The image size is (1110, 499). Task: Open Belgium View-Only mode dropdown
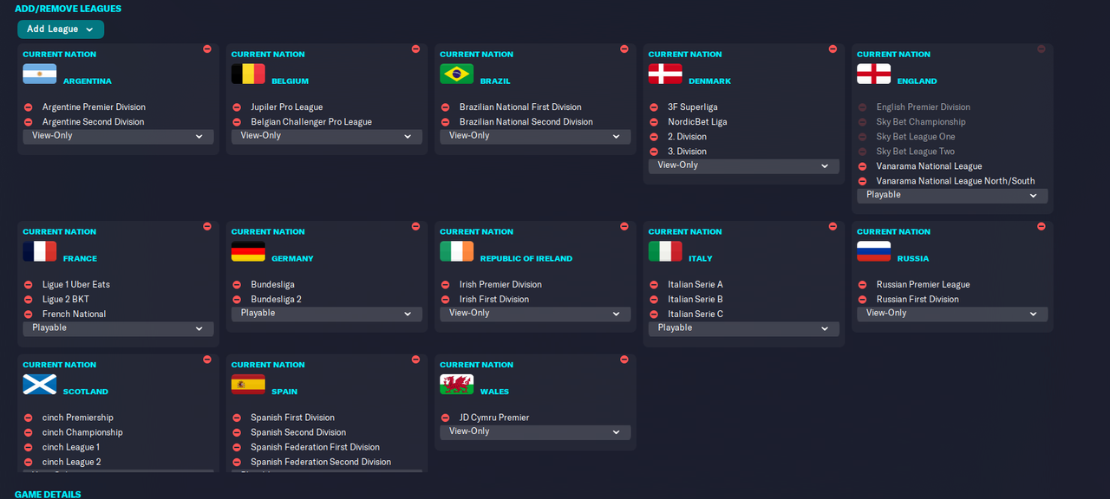point(327,136)
